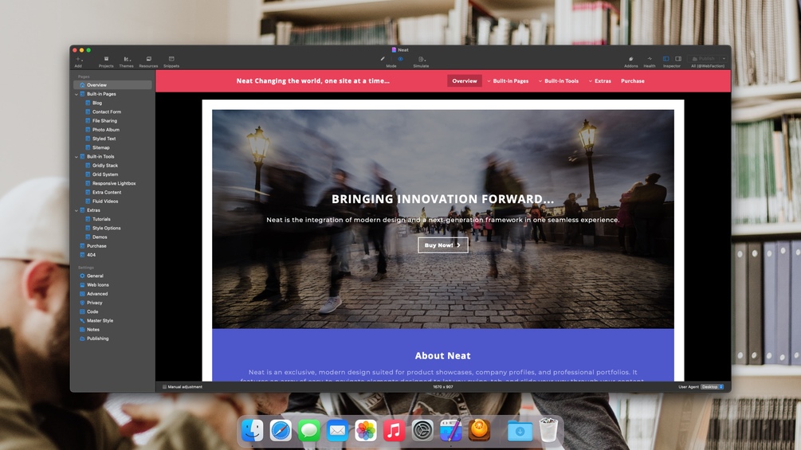Select the File Sharing page
The width and height of the screenshot is (801, 450).
tap(104, 121)
